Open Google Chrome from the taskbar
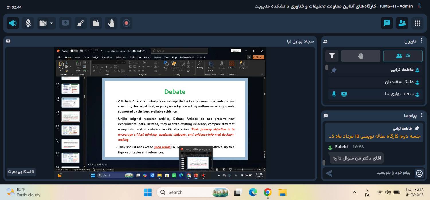The height and width of the screenshot is (200, 430). click(x=268, y=192)
